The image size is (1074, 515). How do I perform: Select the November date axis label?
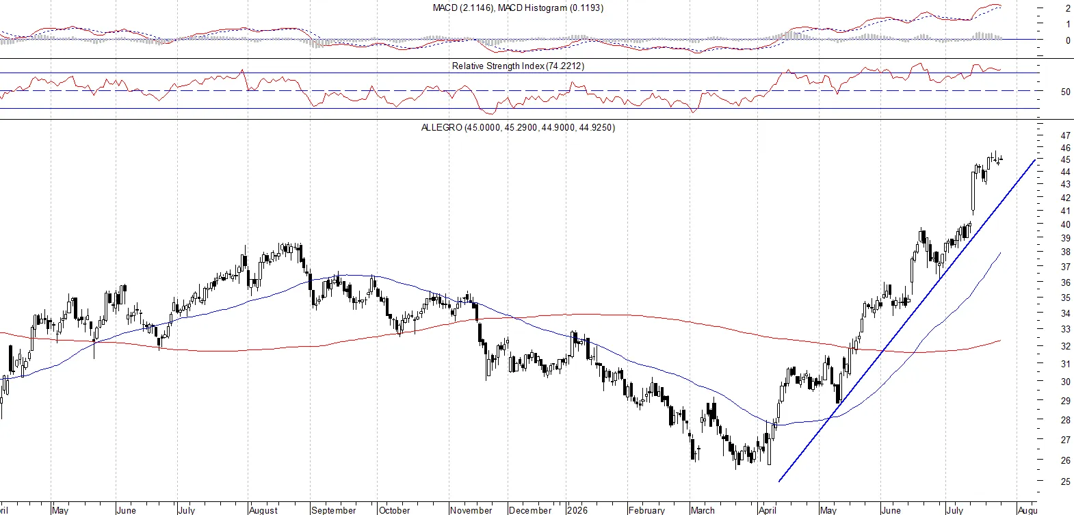[x=471, y=510]
